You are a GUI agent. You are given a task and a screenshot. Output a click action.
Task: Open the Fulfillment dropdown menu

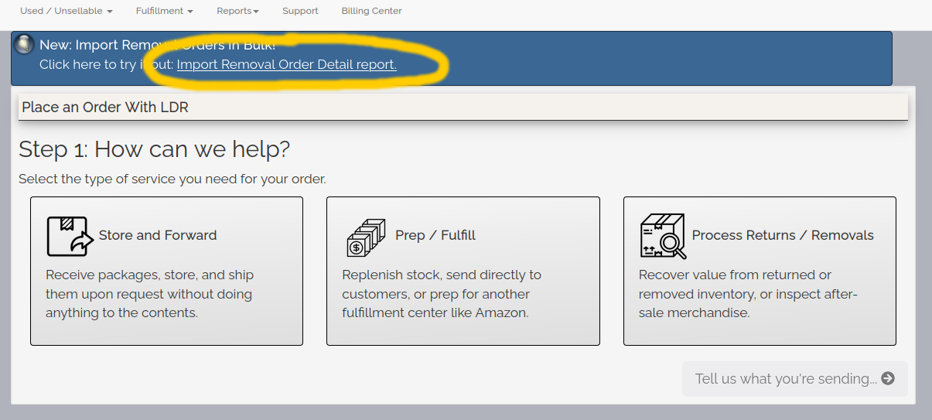[x=164, y=11]
